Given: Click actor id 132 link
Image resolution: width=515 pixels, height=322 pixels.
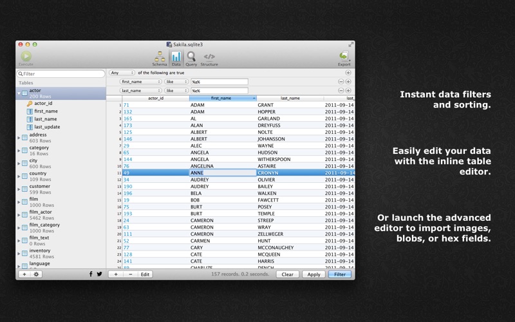Looking at the screenshot, I should 127,111.
